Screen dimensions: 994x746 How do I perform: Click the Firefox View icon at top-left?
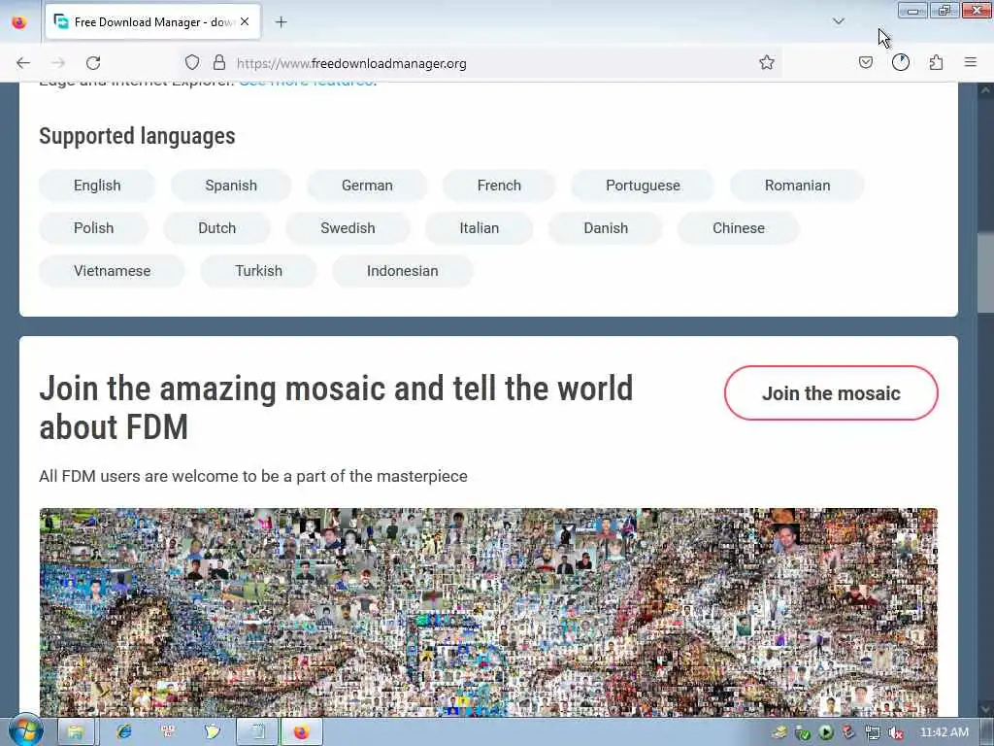click(19, 22)
